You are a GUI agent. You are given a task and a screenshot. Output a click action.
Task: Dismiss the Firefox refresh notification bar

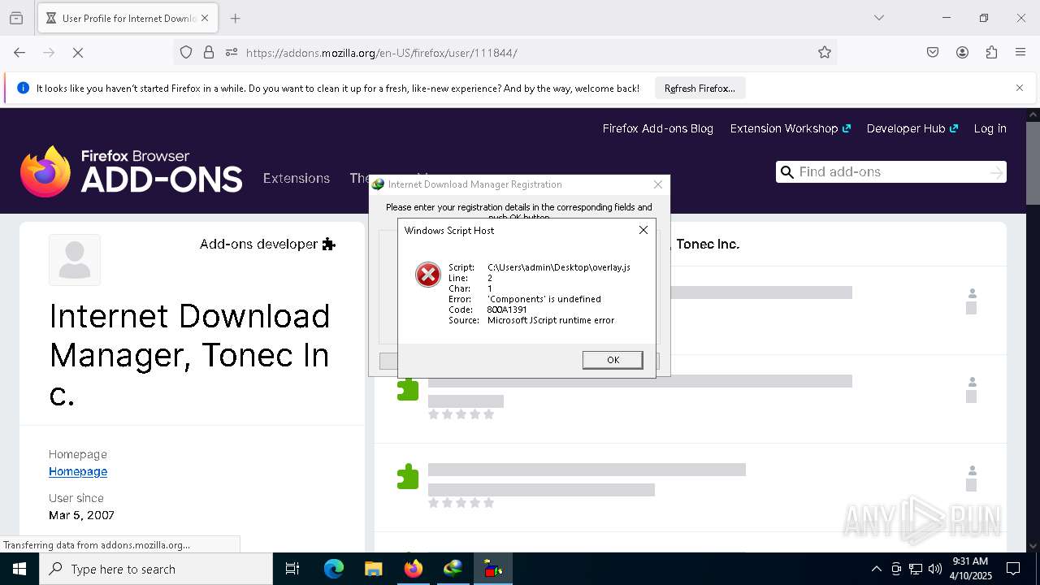[1020, 88]
